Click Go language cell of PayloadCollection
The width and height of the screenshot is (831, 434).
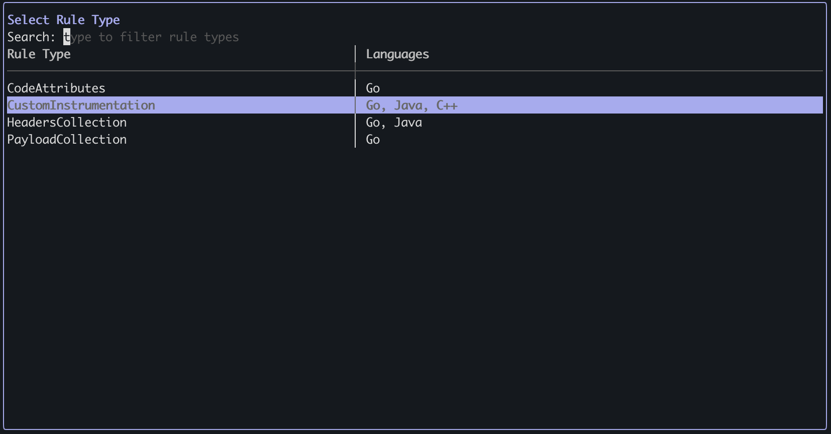coord(373,140)
